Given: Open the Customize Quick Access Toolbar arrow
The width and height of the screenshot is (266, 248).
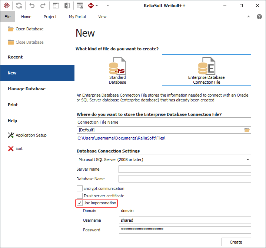Looking at the screenshot, I should [107, 6].
